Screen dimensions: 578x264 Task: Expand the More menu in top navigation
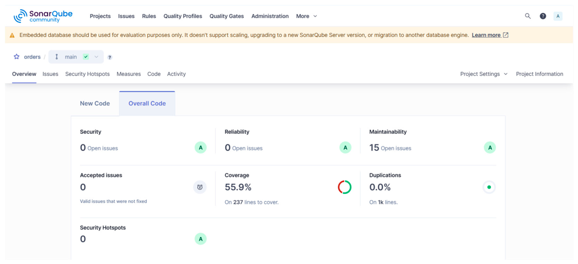pyautogui.click(x=306, y=16)
